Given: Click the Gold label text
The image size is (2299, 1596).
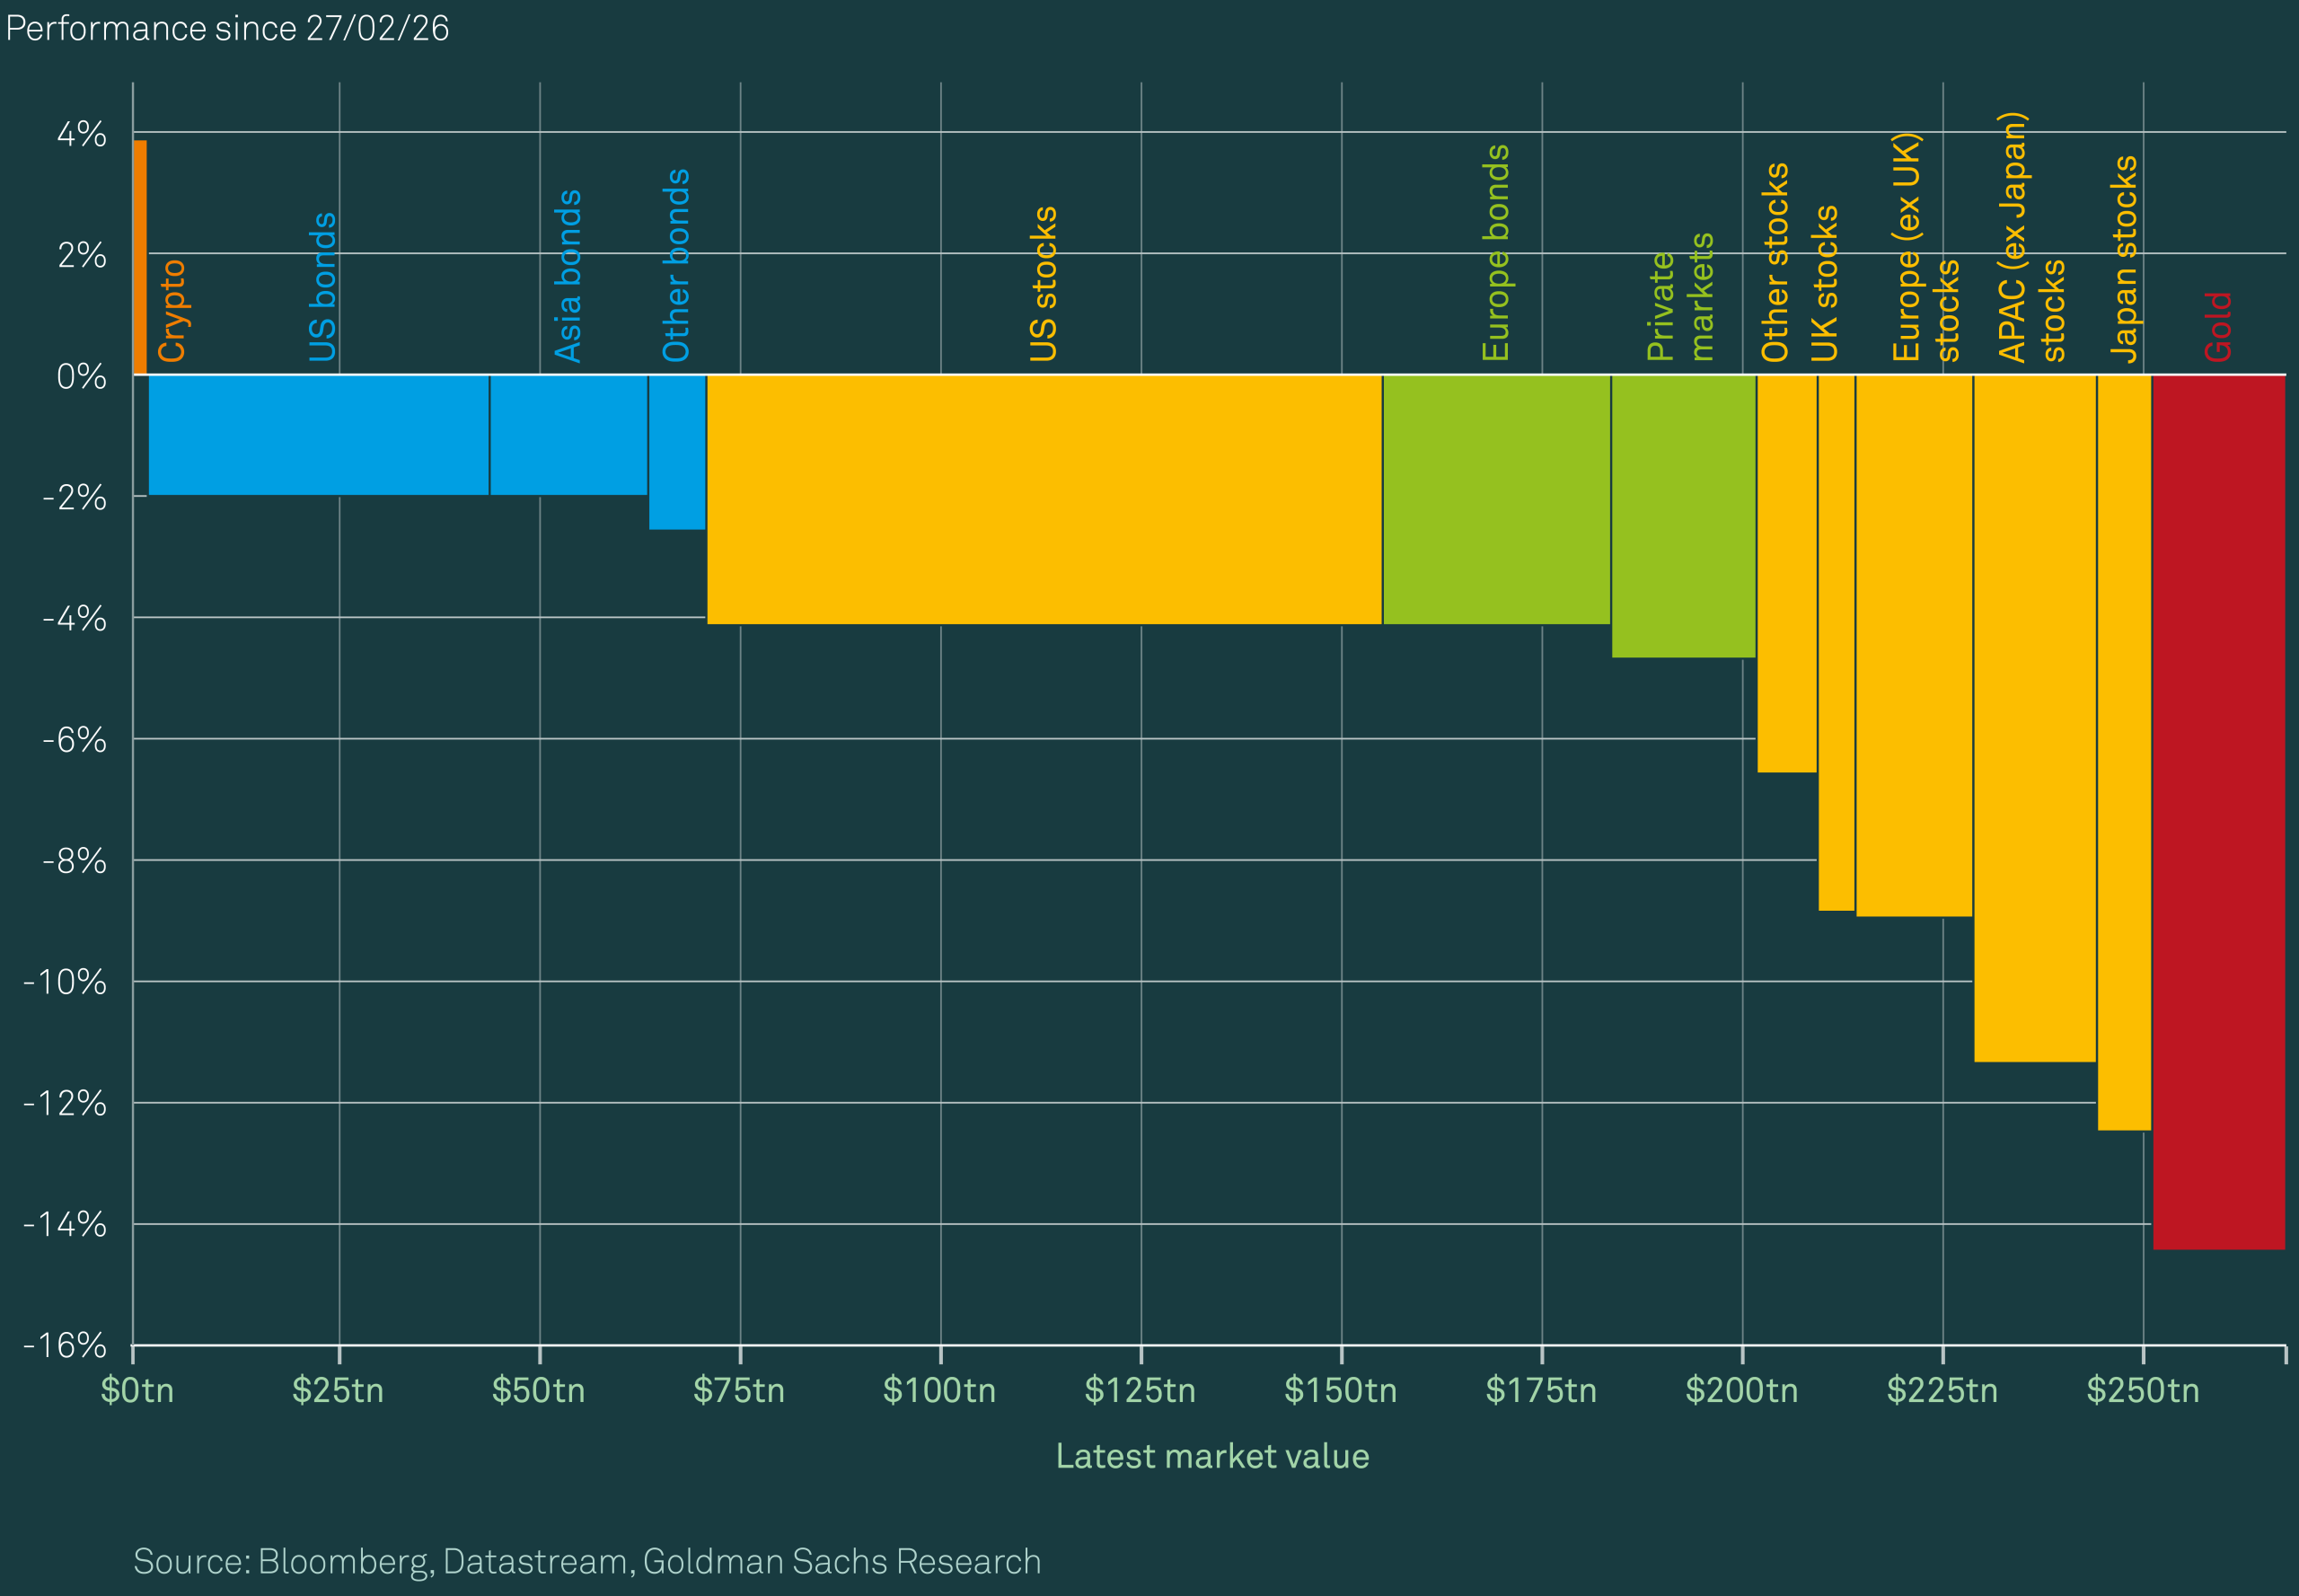Looking at the screenshot, I should coord(2217,326).
